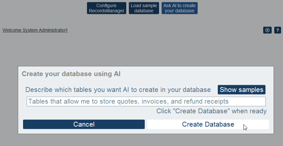The height and width of the screenshot is (146, 283).
Task: Click the Configure RecordsManager button
Action: point(106,8)
